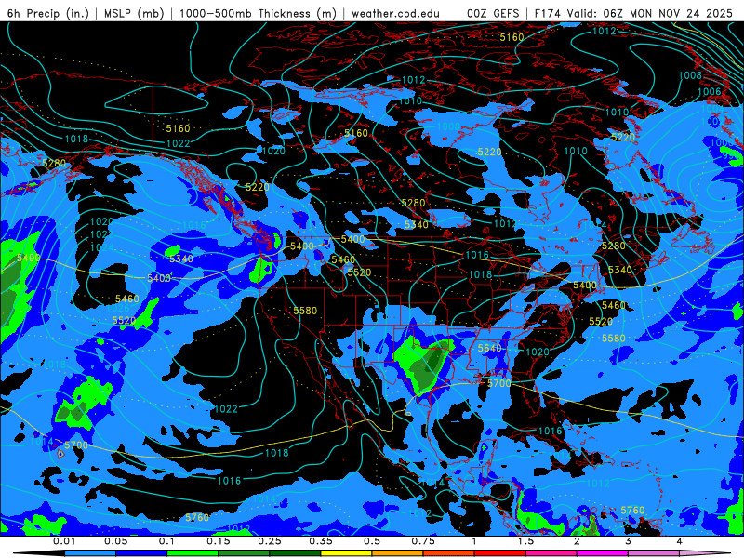Click the '1016' pressure label near Cuba
744x558 pixels.
coord(551,431)
